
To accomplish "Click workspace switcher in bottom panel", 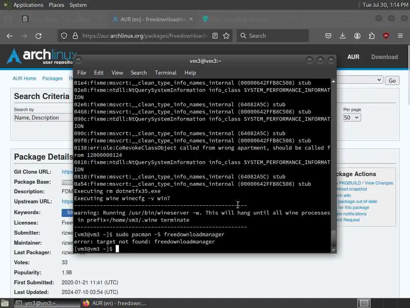I will 364,303.
